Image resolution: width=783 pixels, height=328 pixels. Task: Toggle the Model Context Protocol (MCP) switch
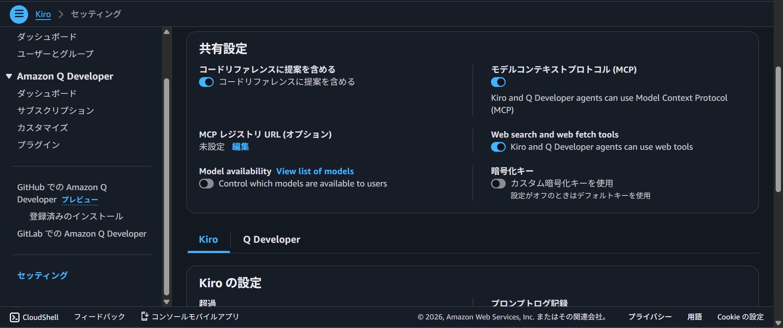(x=498, y=82)
